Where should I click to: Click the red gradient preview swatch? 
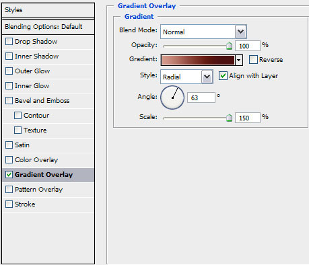tap(198, 61)
